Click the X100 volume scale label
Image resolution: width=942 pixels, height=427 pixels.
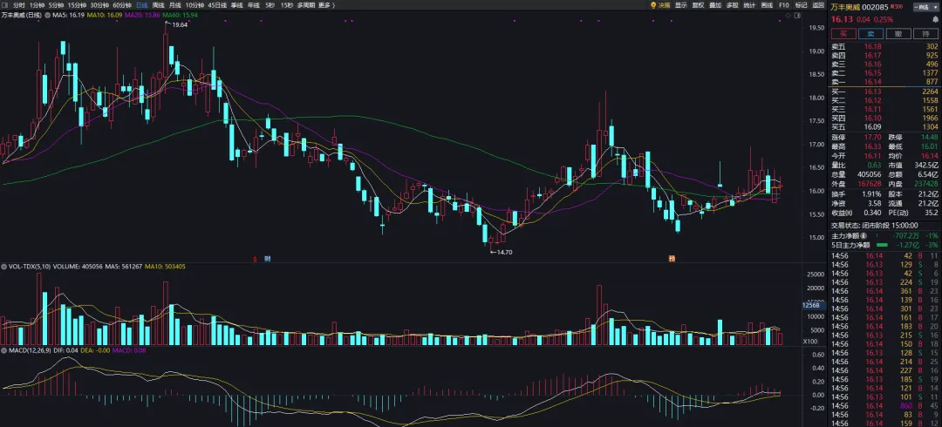point(809,341)
